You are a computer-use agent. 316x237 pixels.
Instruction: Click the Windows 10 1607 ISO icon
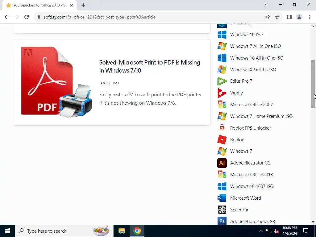point(222,186)
